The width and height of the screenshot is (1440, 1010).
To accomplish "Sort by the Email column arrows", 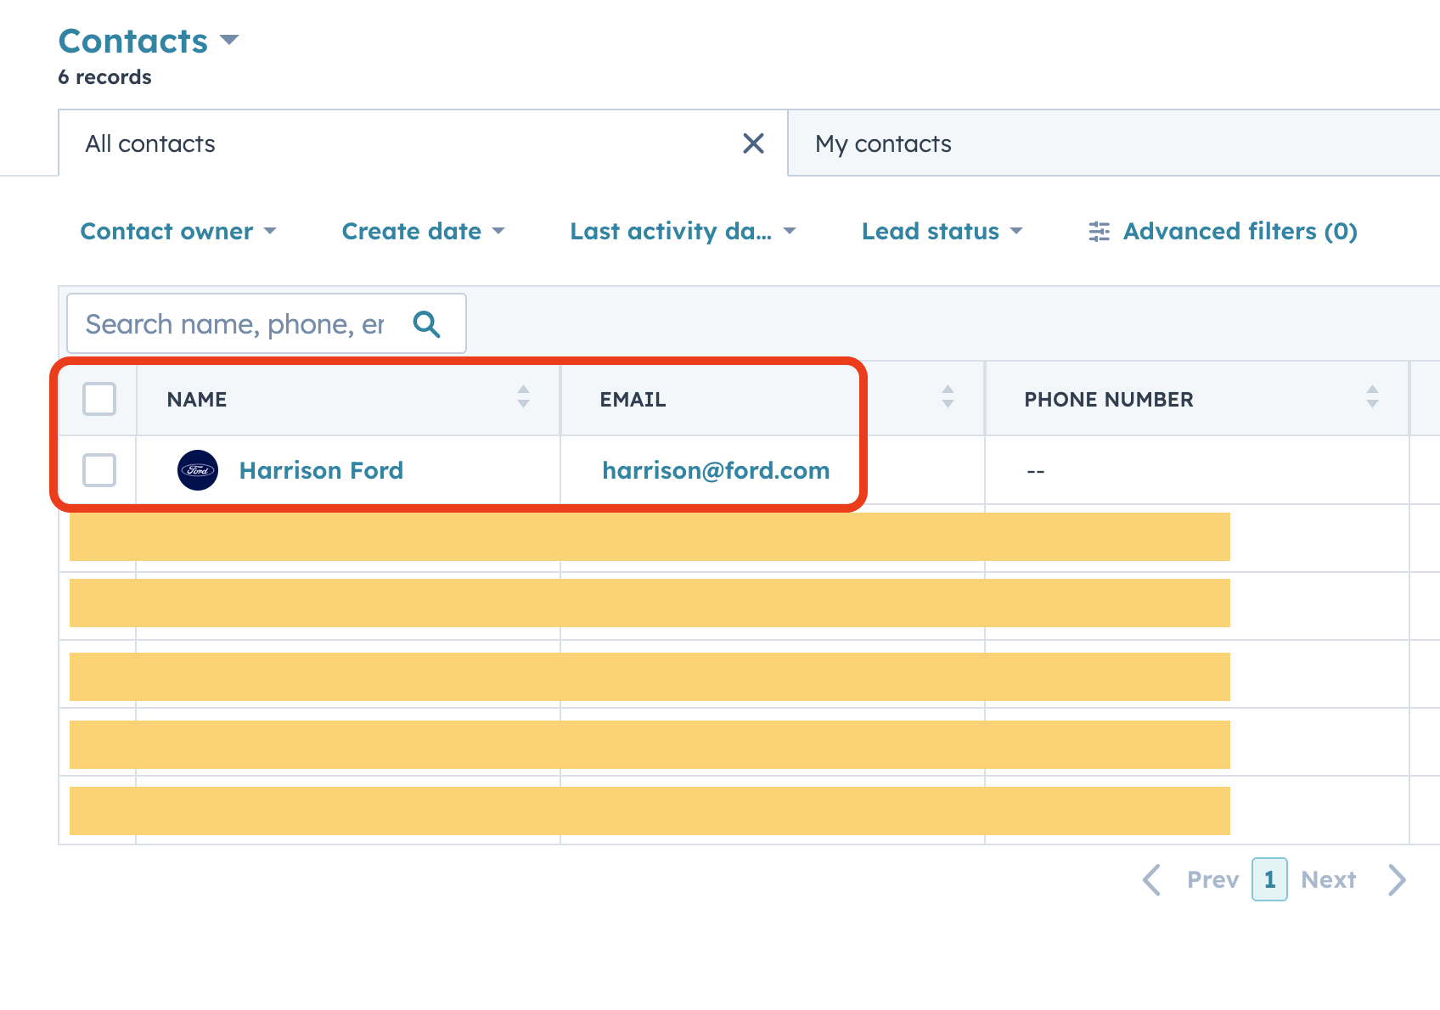I will (948, 396).
